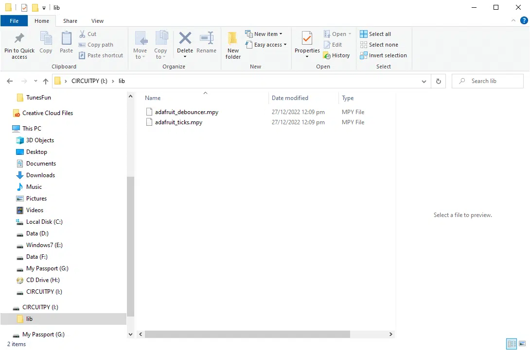Image resolution: width=530 pixels, height=350 pixels.
Task: Click the horizontal scrollbar right arrow
Action: (391, 334)
